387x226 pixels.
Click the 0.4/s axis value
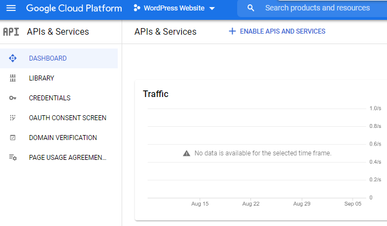[375, 162]
